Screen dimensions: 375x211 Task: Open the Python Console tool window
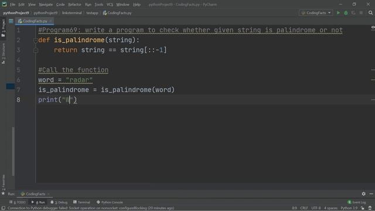(x=110, y=202)
